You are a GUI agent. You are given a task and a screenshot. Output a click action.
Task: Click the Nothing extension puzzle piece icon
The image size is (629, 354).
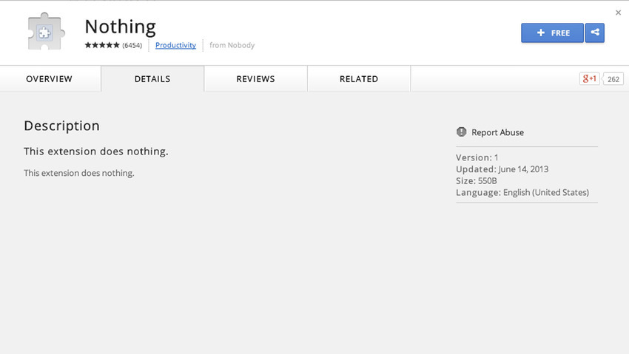(44, 32)
